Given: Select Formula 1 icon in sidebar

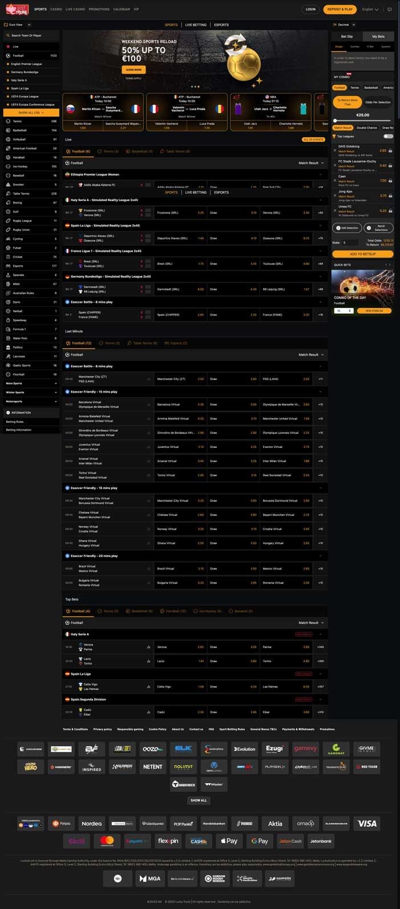Looking at the screenshot, I should tap(8, 329).
